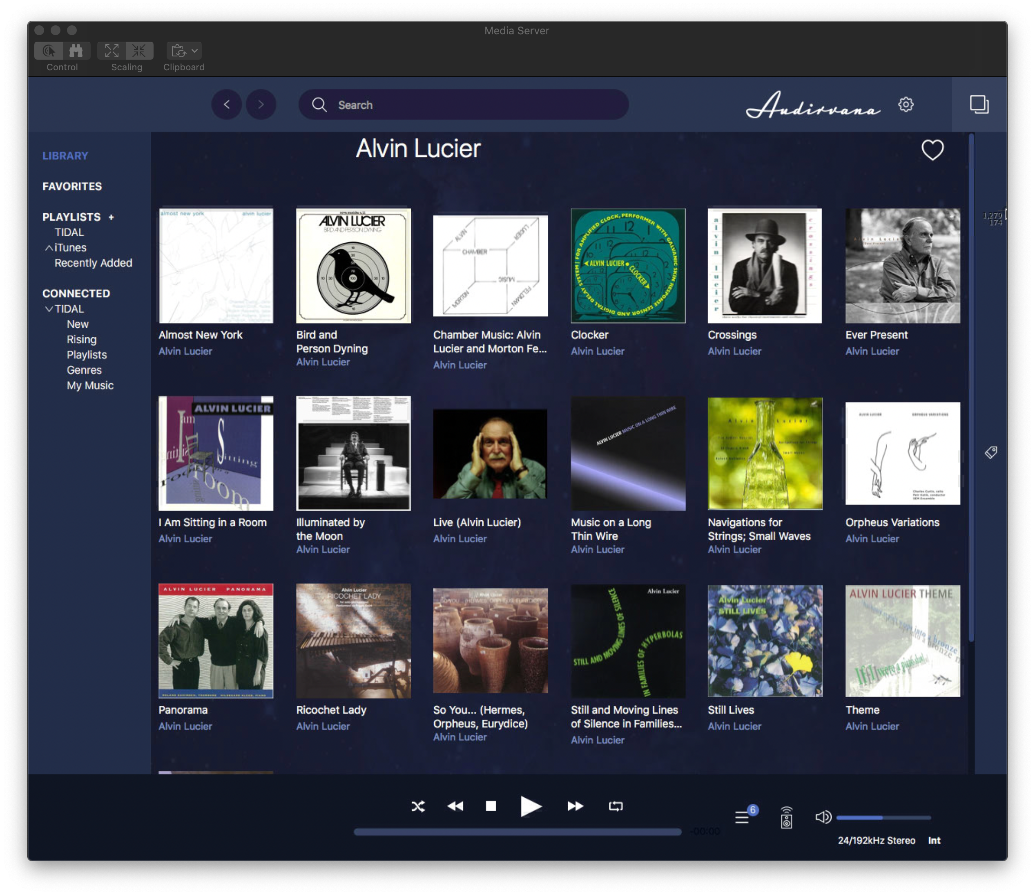
Task: Open the Clocker album cover
Action: (628, 265)
